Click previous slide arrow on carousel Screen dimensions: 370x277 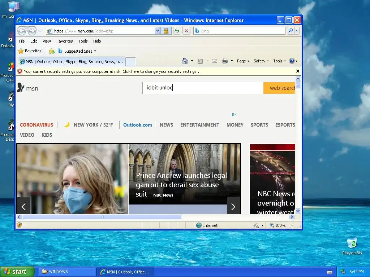(x=23, y=207)
